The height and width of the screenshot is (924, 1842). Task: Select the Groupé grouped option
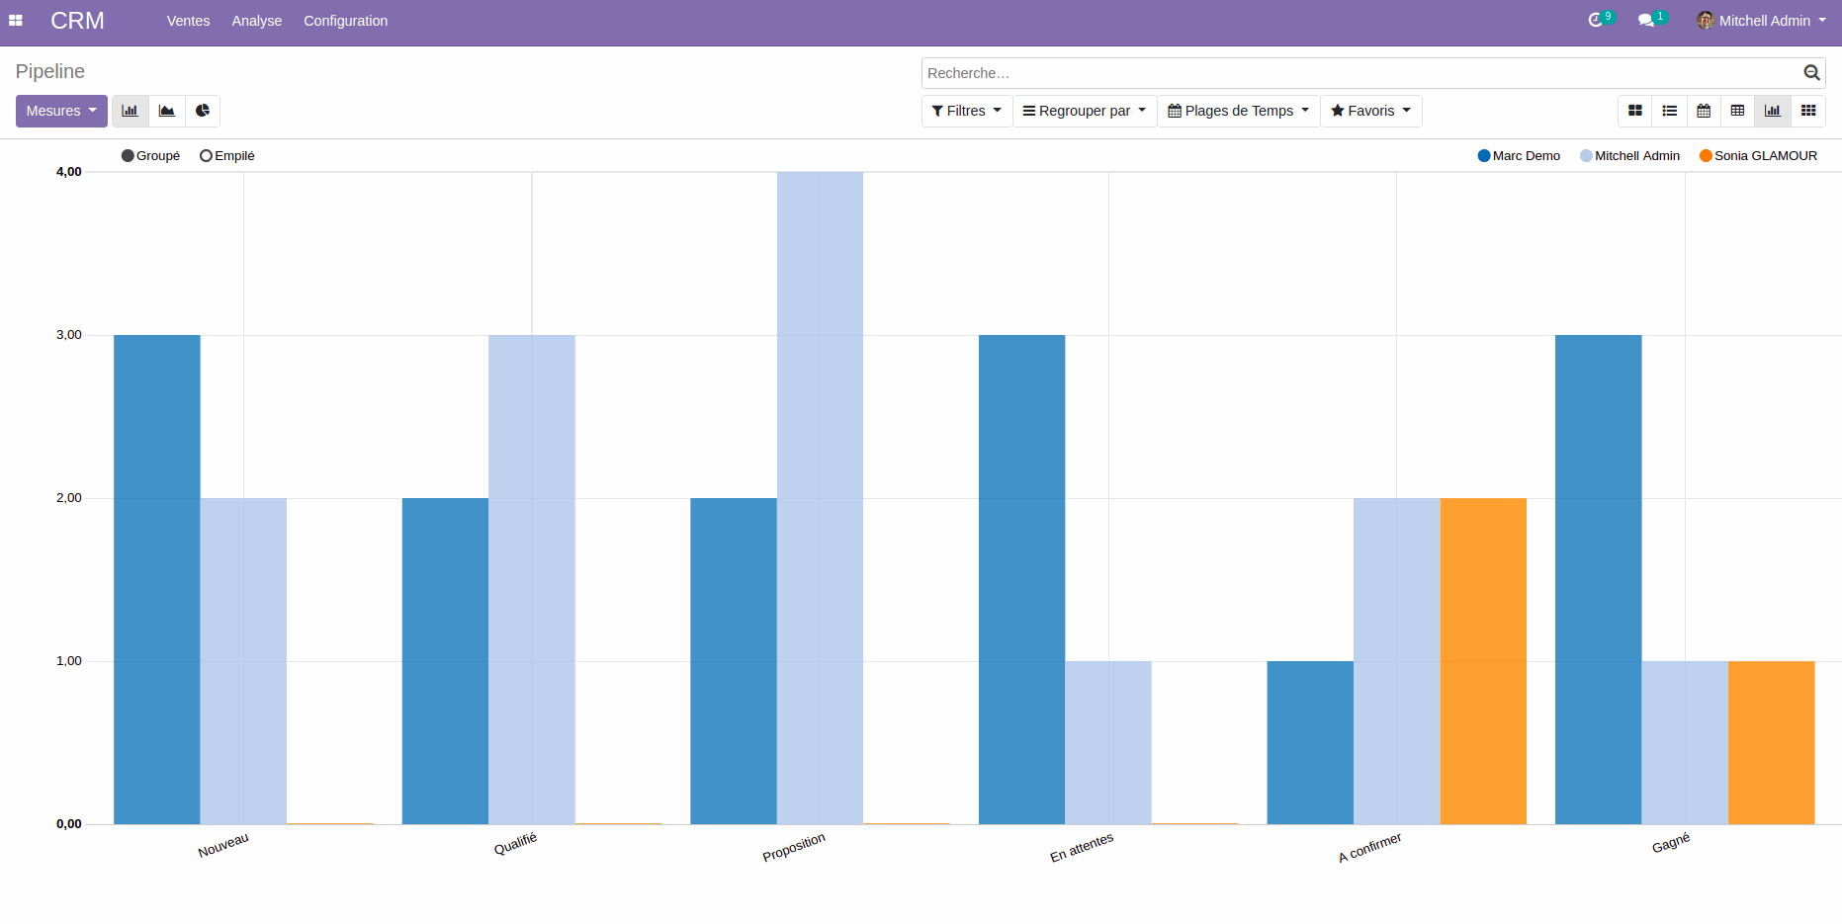coord(129,156)
